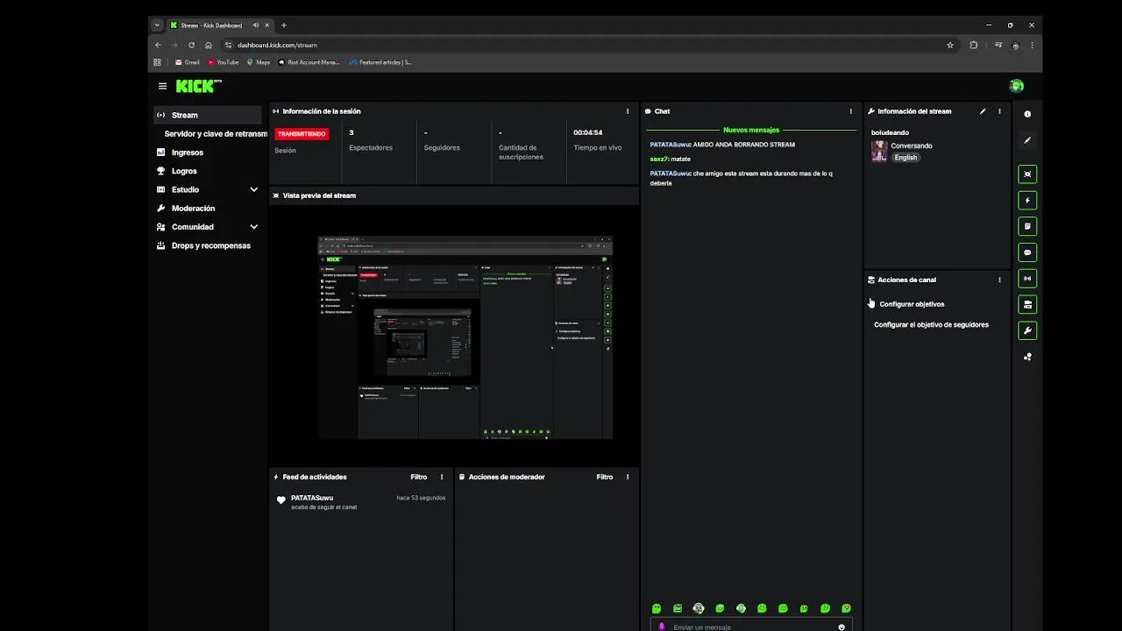Toggle the moderator actions note widget icon
Viewport: 1122px width, 631px height.
(1027, 226)
